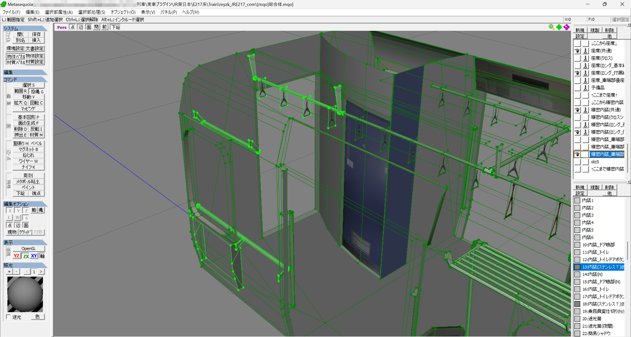The image size is (631, 337).
Task: Click the > next light stepper arrow
Action: (x=41, y=272)
